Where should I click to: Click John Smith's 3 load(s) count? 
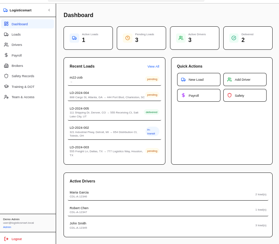pos(261,225)
